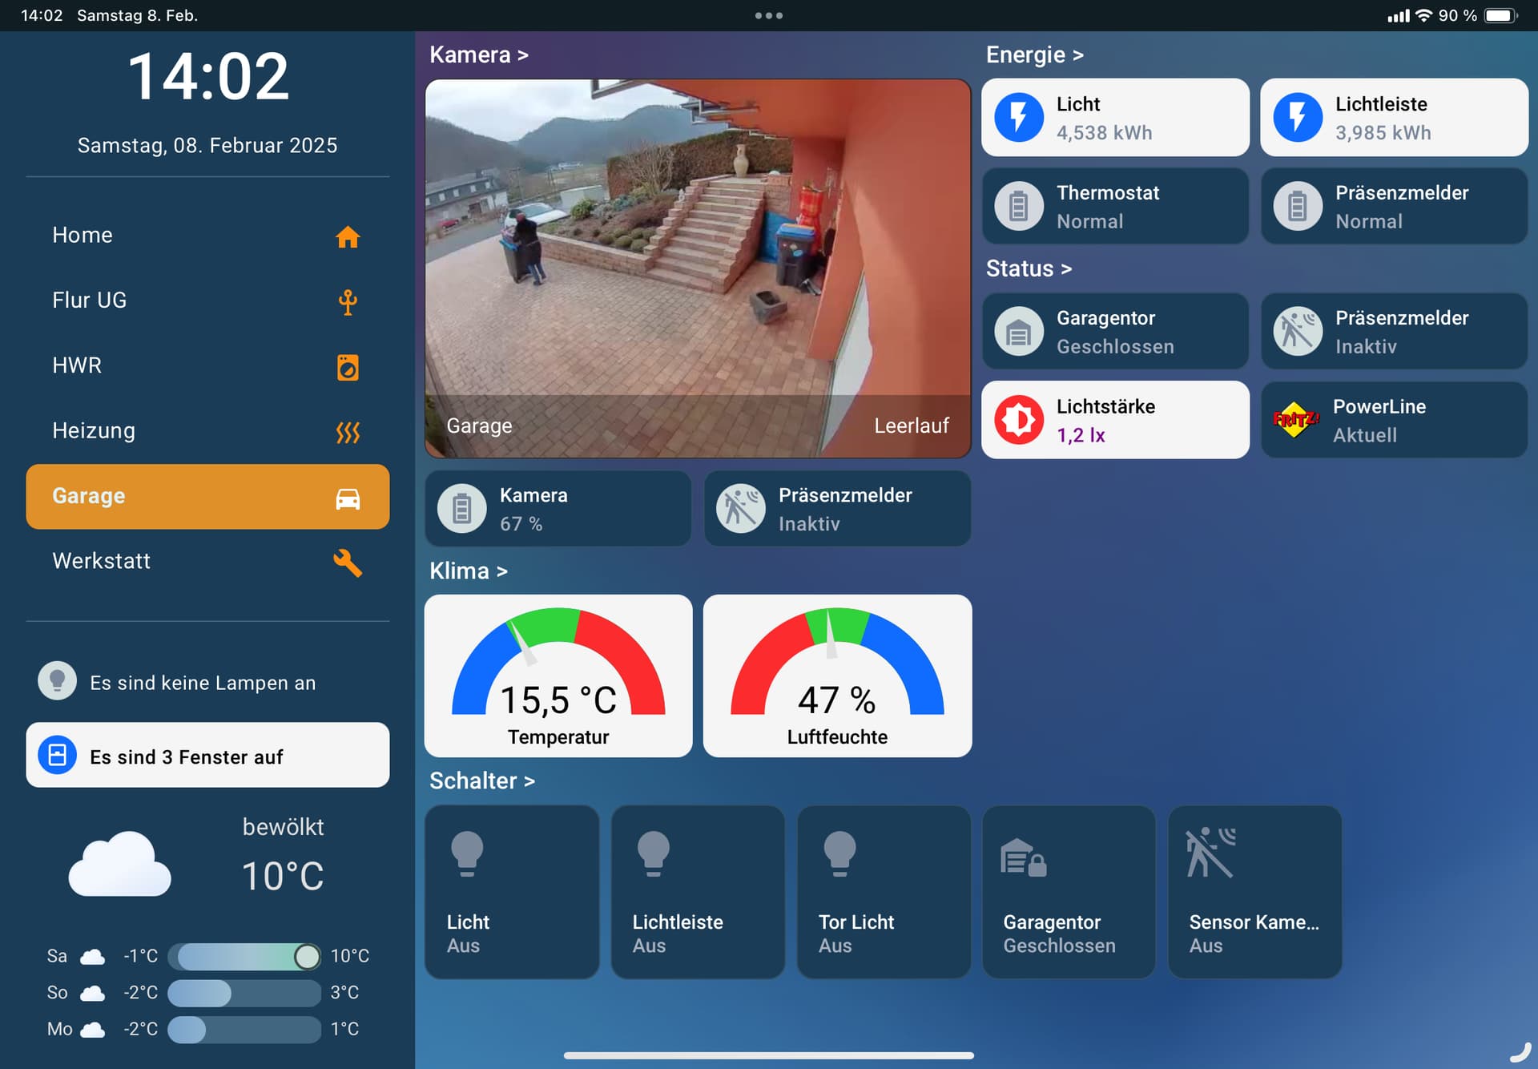The height and width of the screenshot is (1069, 1538).
Task: Click the Kamera battery icon showing 67 %
Action: click(462, 508)
